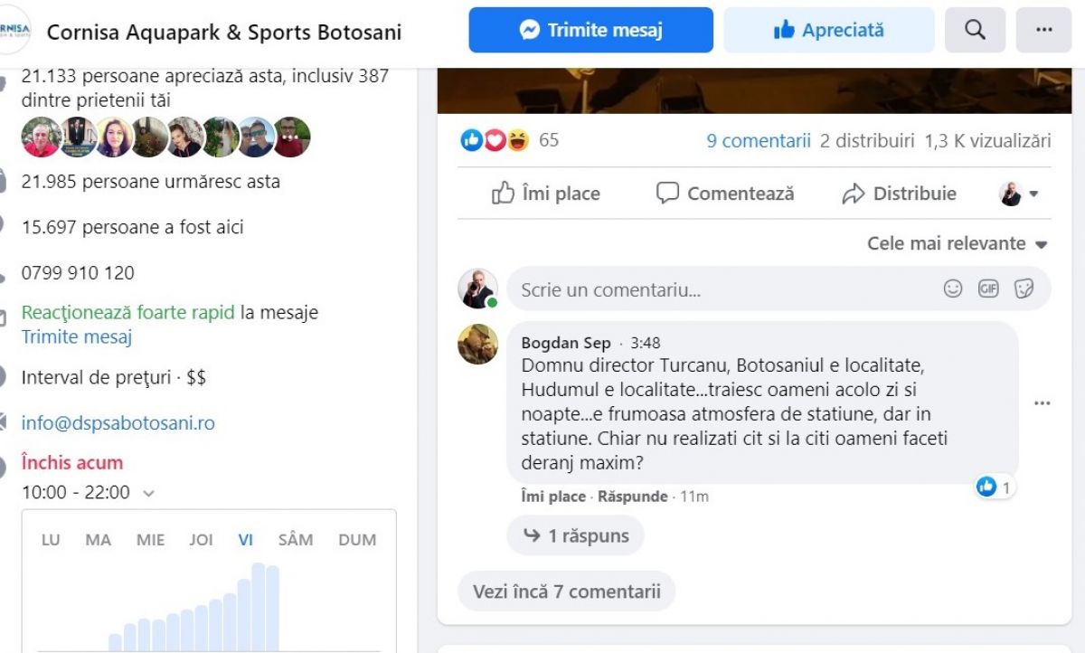The width and height of the screenshot is (1085, 653).
Task: Open the info@dspsabotosani.ro email link
Action: 118,423
